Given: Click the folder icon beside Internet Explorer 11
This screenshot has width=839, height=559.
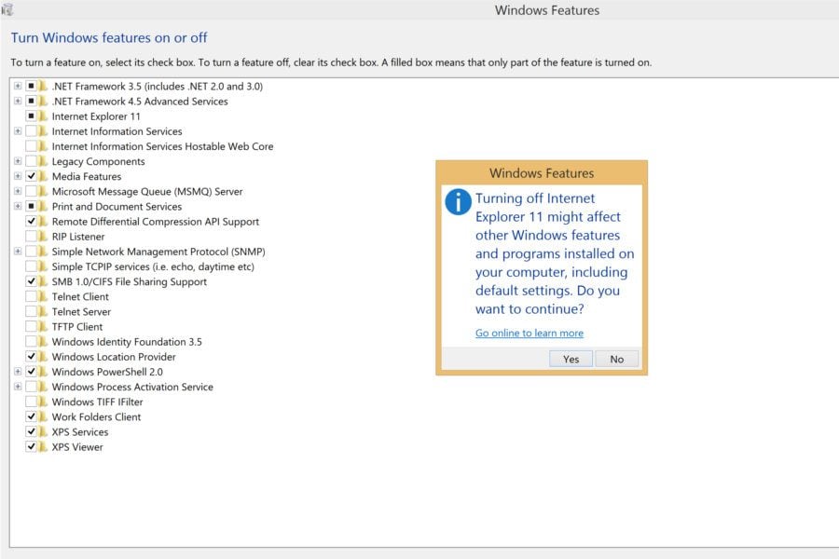Looking at the screenshot, I should click(x=43, y=116).
